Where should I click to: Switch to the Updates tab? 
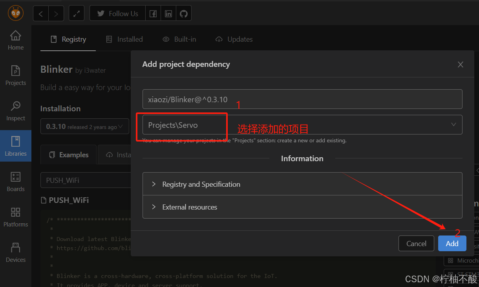click(x=234, y=39)
